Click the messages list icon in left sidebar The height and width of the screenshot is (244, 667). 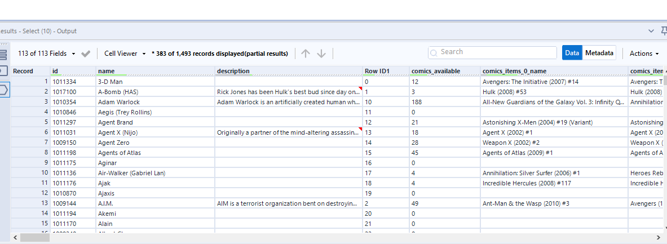click(3, 54)
